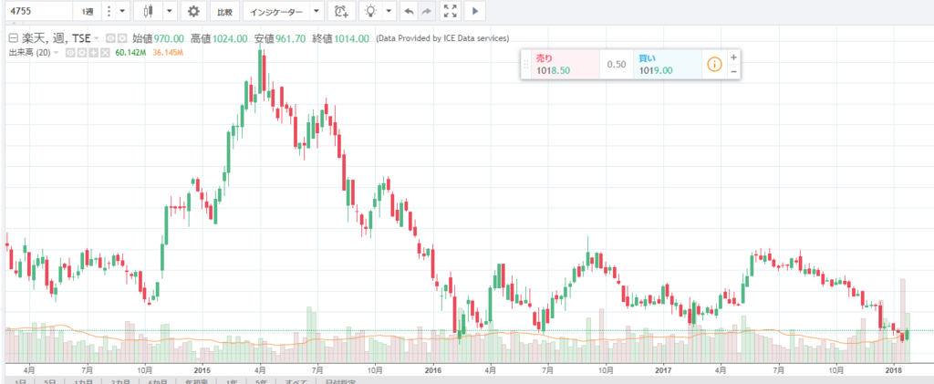
Task: Expand the chart type dropdown arrow
Action: 170,11
